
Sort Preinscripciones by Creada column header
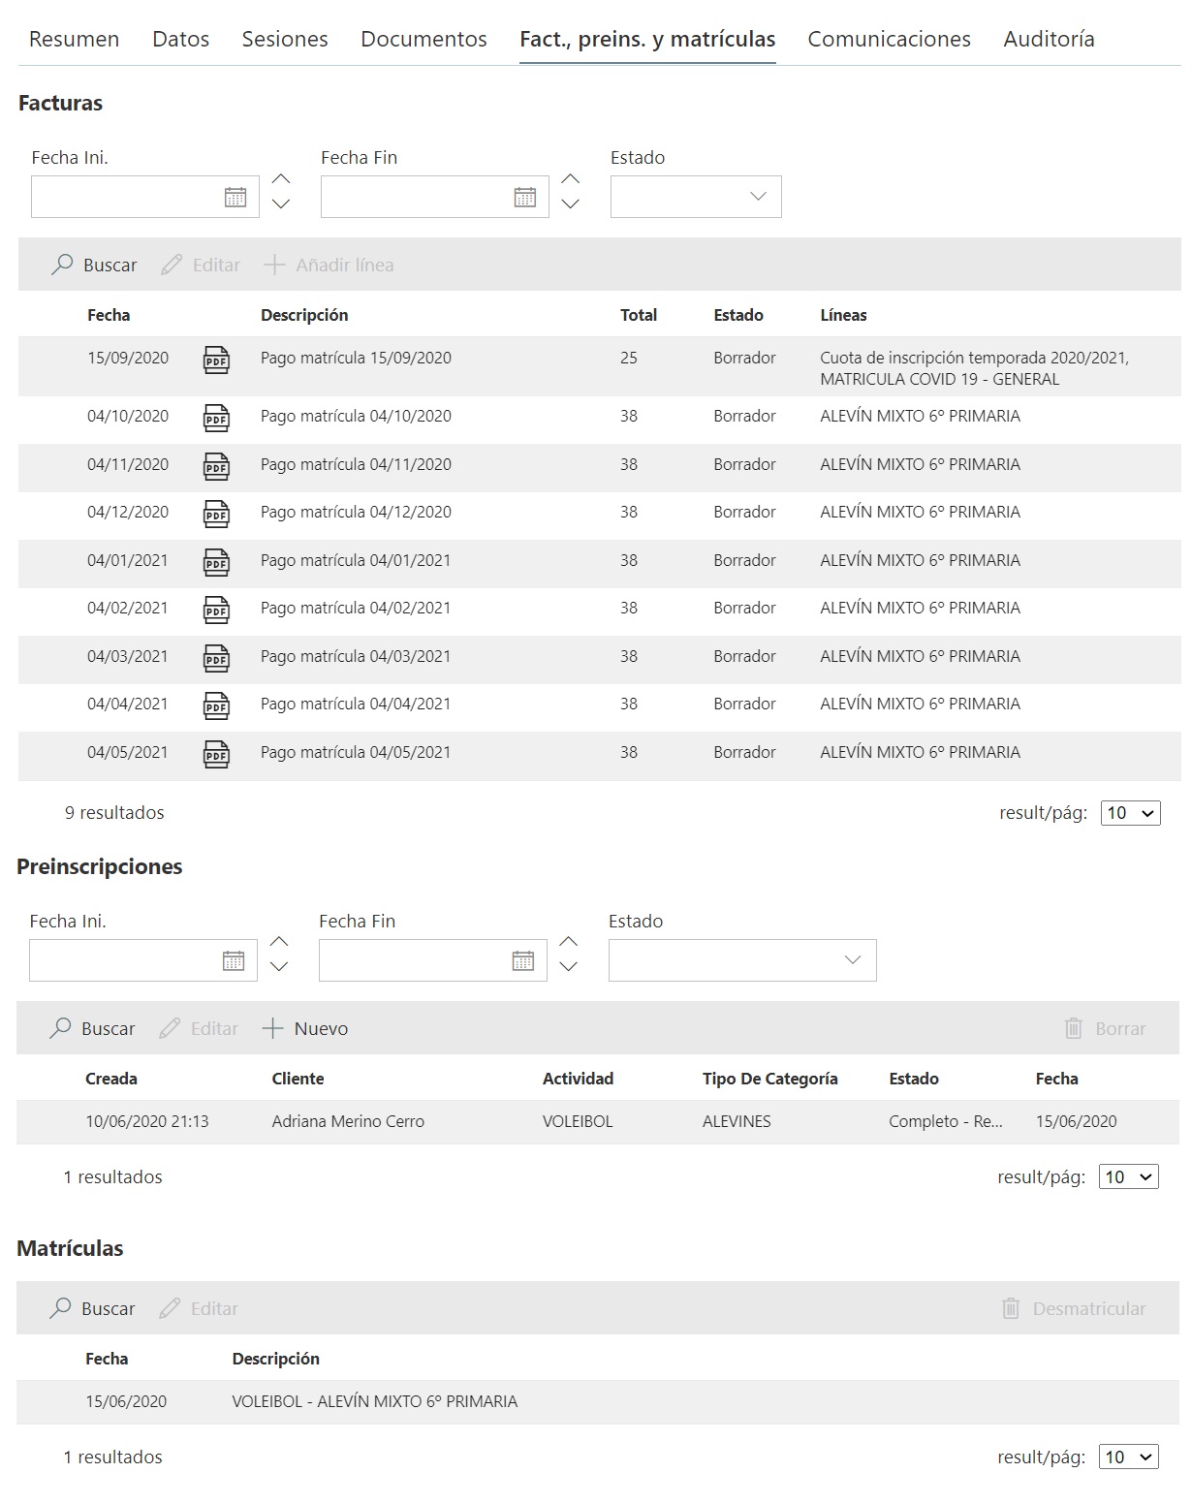tap(111, 1080)
